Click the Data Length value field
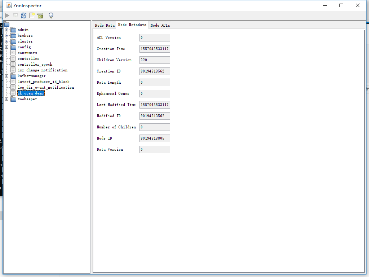 [155, 83]
